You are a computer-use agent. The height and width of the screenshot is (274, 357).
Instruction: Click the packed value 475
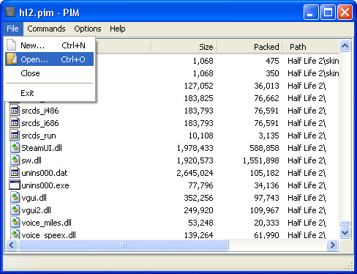272,61
